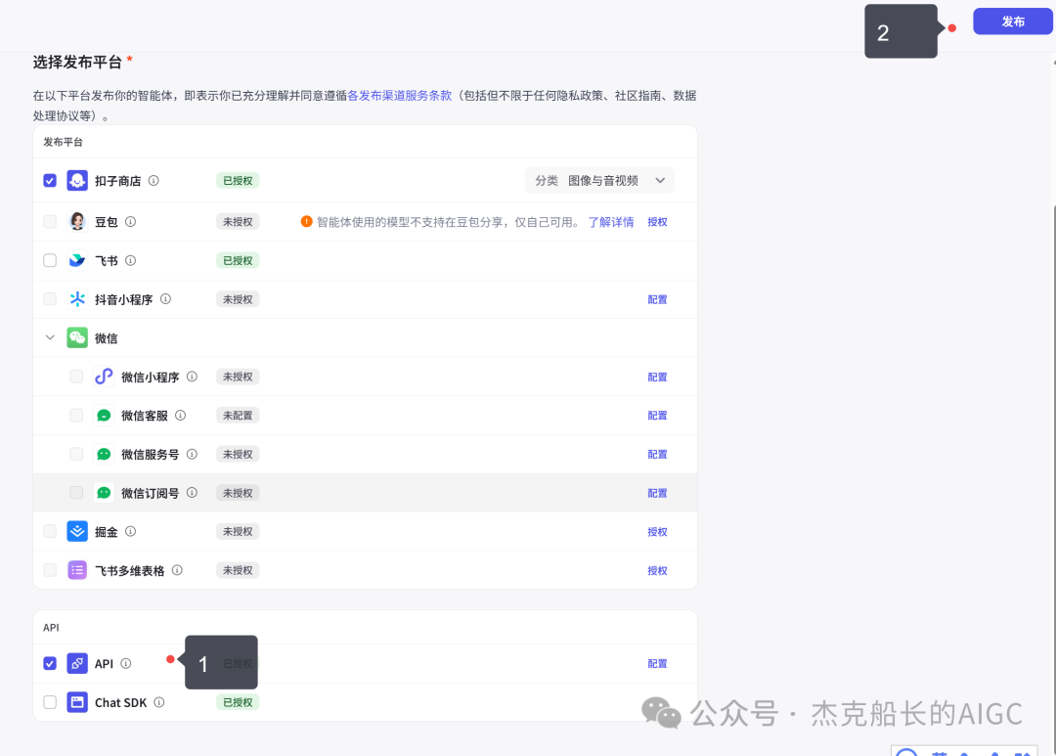Show info tooltip for 扣子商店

pyautogui.click(x=154, y=181)
